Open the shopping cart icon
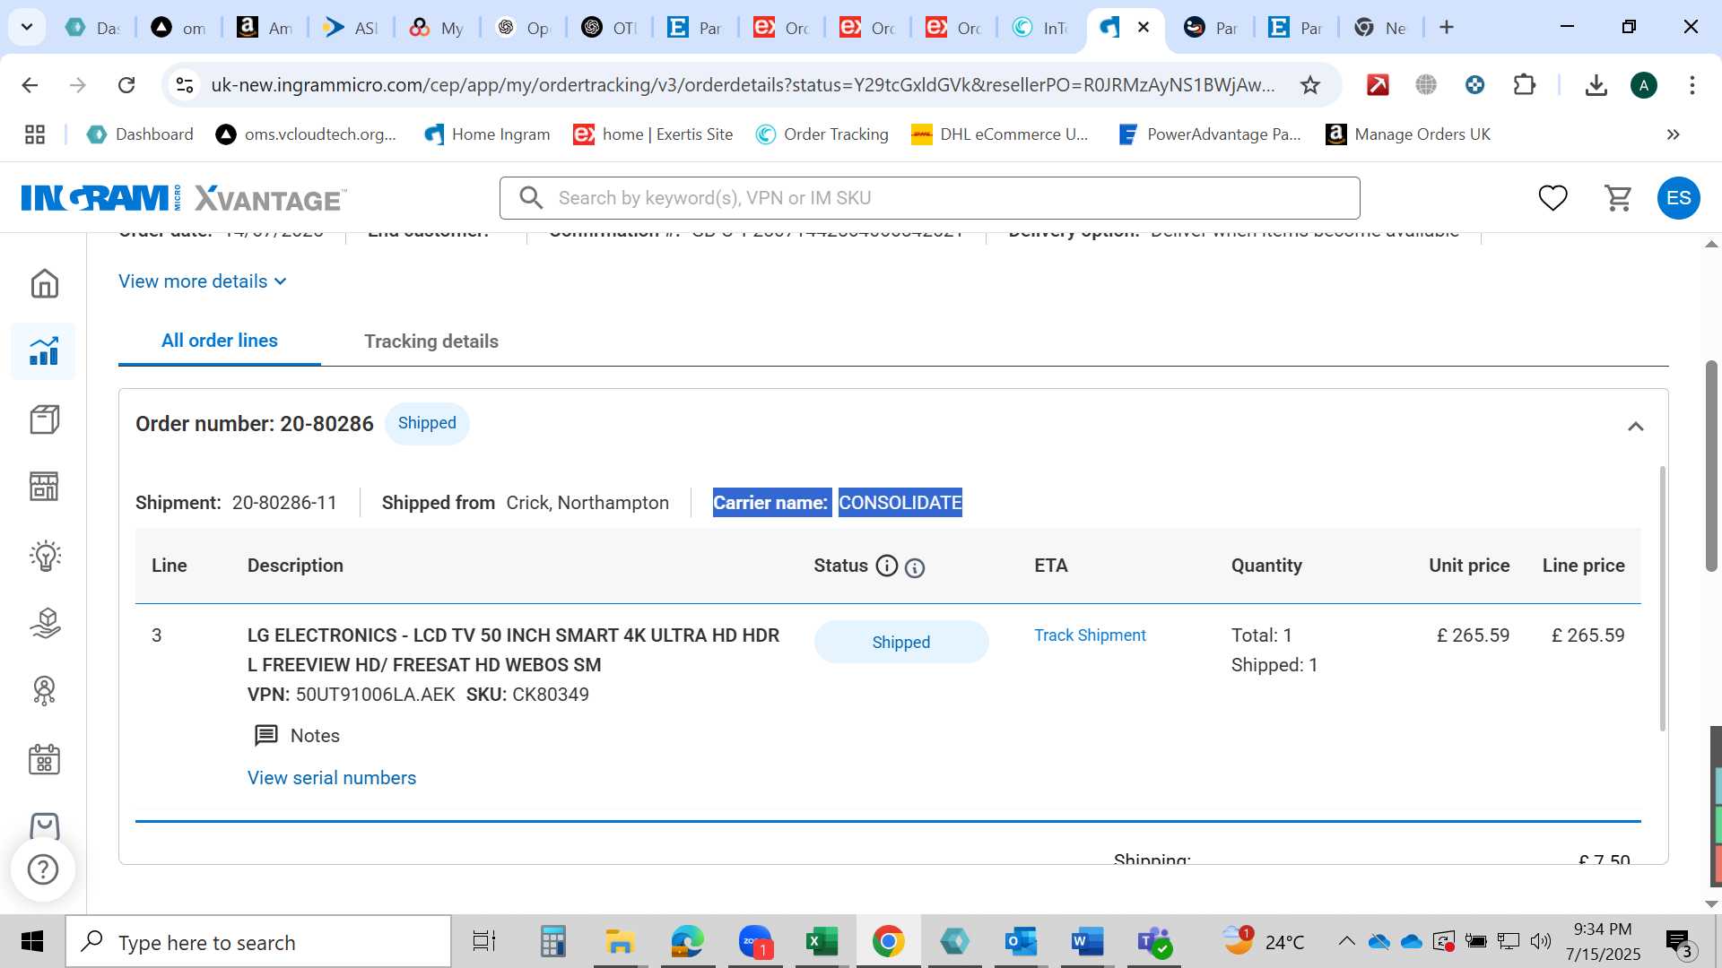1722x968 pixels. (1618, 198)
